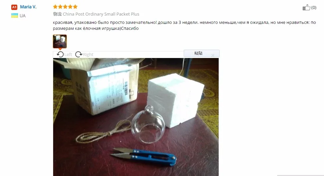
Task: Click the Right rotate label
Action: point(88,55)
